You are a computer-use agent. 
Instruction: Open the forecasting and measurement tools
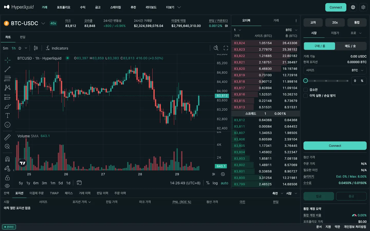[x=7, y=97]
